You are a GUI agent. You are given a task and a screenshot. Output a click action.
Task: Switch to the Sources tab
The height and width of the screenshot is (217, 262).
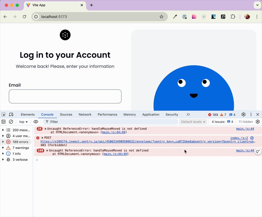tap(66, 115)
